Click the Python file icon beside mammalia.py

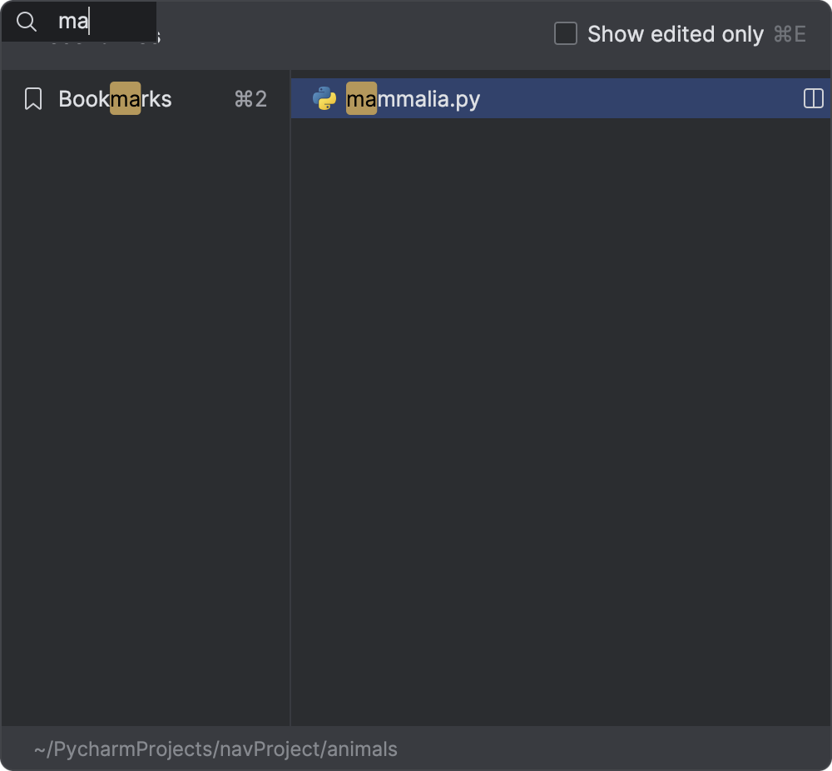[324, 97]
